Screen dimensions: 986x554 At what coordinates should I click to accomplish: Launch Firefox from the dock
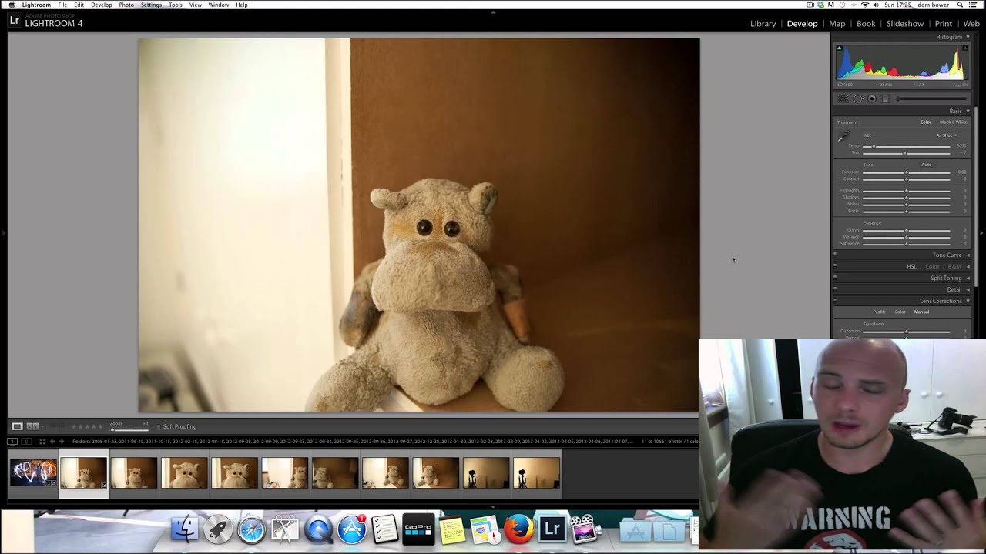coord(518,529)
